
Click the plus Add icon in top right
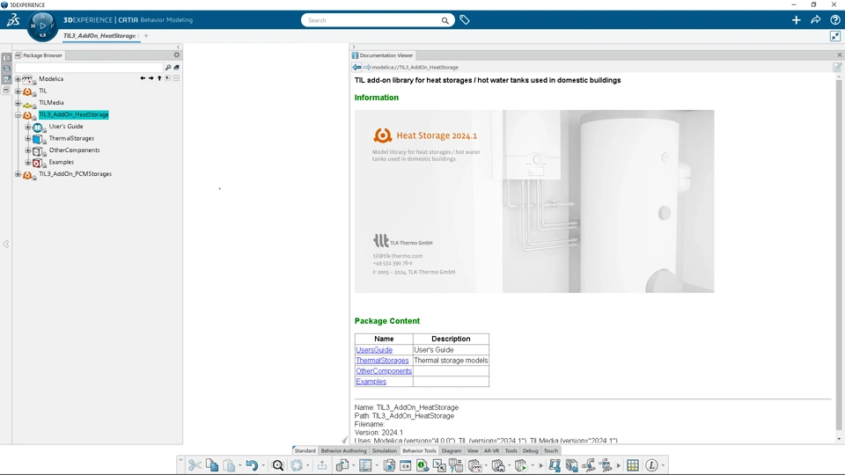click(x=796, y=20)
